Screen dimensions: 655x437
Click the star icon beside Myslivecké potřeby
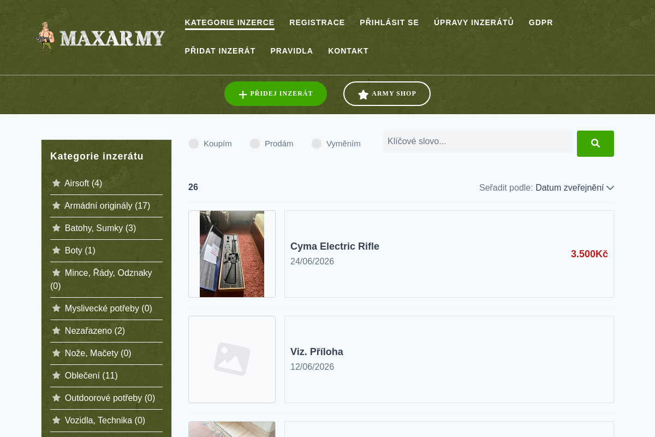[56, 308]
